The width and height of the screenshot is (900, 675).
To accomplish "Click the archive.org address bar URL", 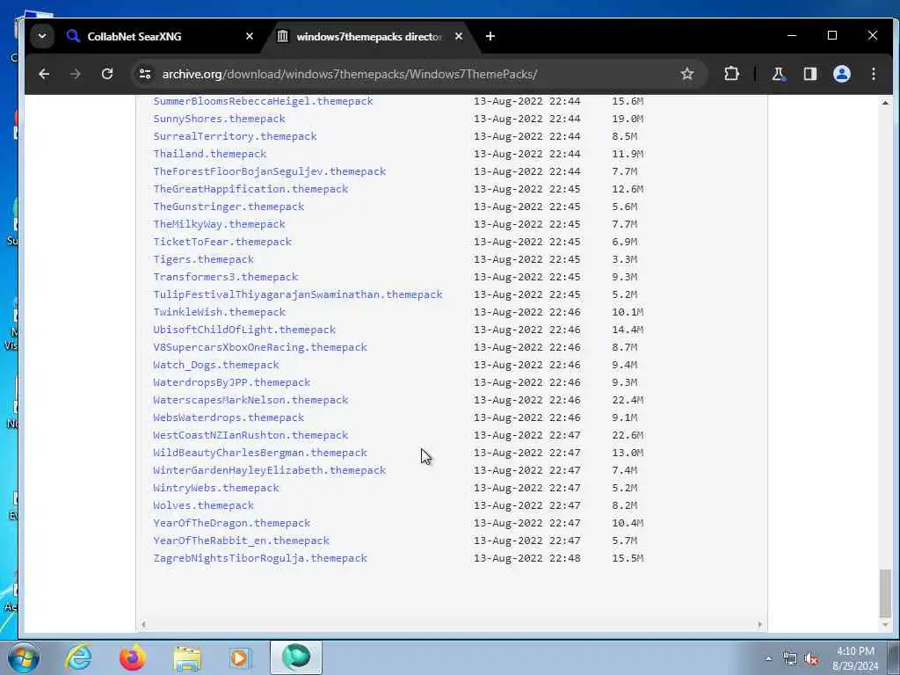I will 350,74.
